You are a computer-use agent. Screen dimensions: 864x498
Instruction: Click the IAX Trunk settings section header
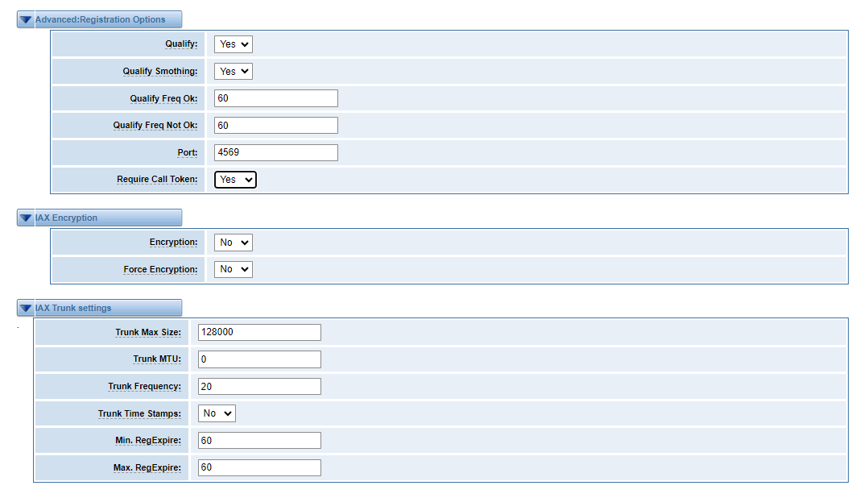click(x=100, y=308)
